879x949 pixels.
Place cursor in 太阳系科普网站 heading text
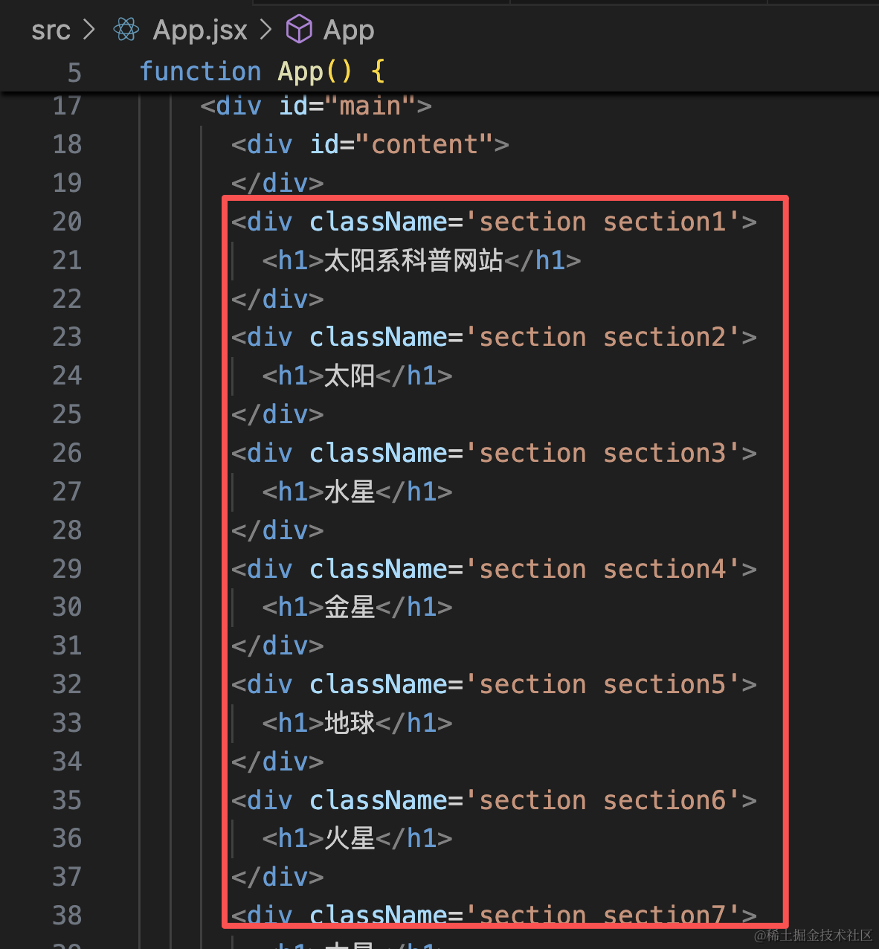(x=413, y=260)
